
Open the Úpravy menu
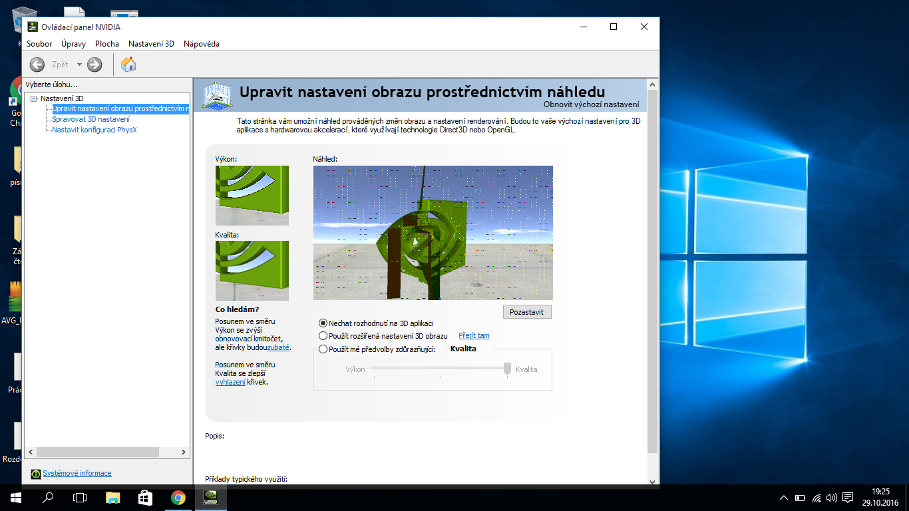pyautogui.click(x=73, y=44)
